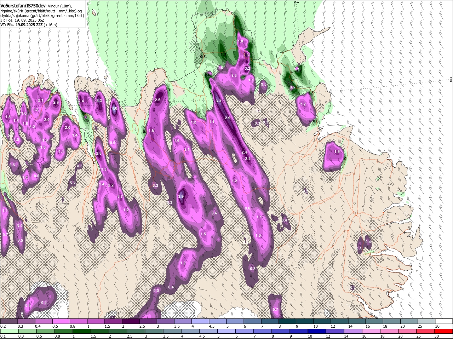This screenshot has height=339, width=453.
Task: Select the "Vindur (10m)" text in the header
Action: point(59,5)
